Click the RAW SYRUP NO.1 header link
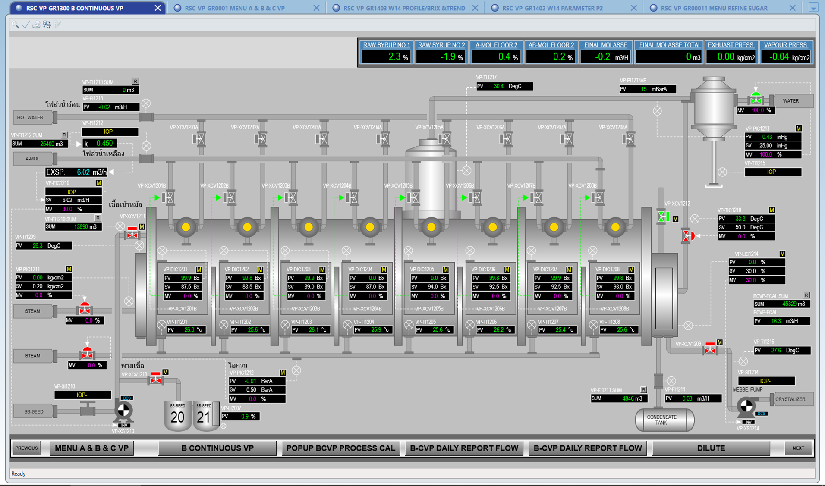This screenshot has width=825, height=486. (x=386, y=45)
